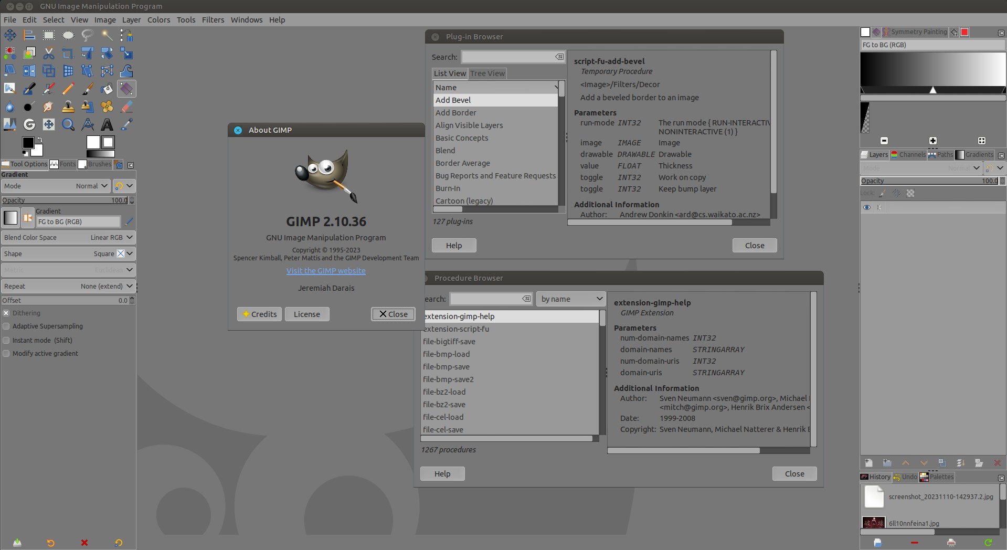
Task: Toggle lock alpha channel checkerboard icon
Action: coord(910,193)
